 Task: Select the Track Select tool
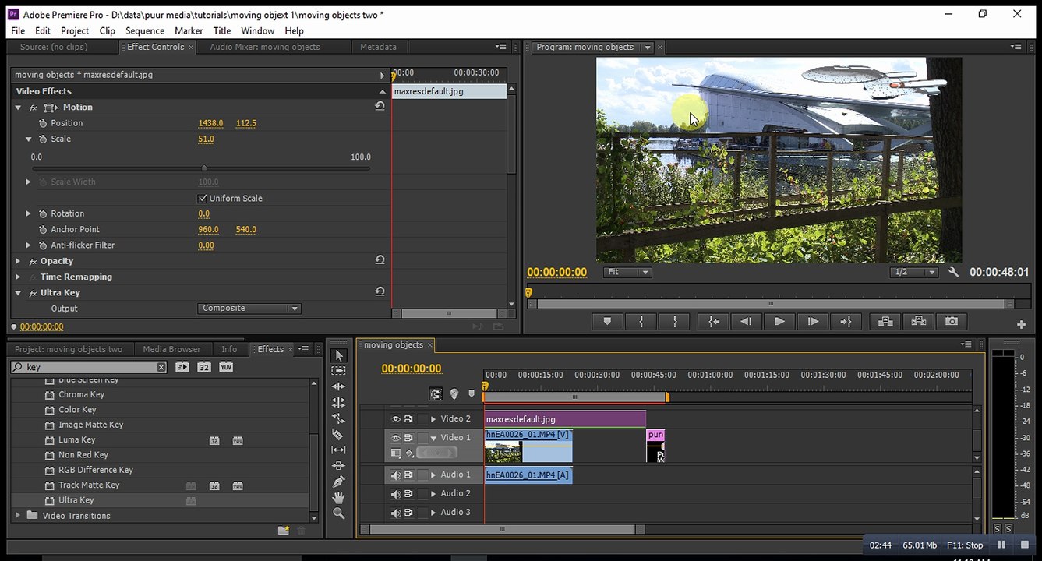[x=338, y=371]
